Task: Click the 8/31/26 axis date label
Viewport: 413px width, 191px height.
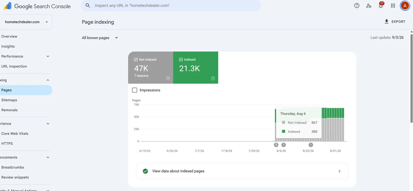Action: [335, 151]
